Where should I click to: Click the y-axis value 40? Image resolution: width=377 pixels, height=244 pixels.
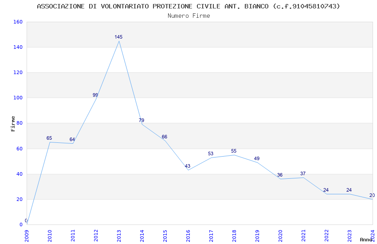(x=20, y=174)
